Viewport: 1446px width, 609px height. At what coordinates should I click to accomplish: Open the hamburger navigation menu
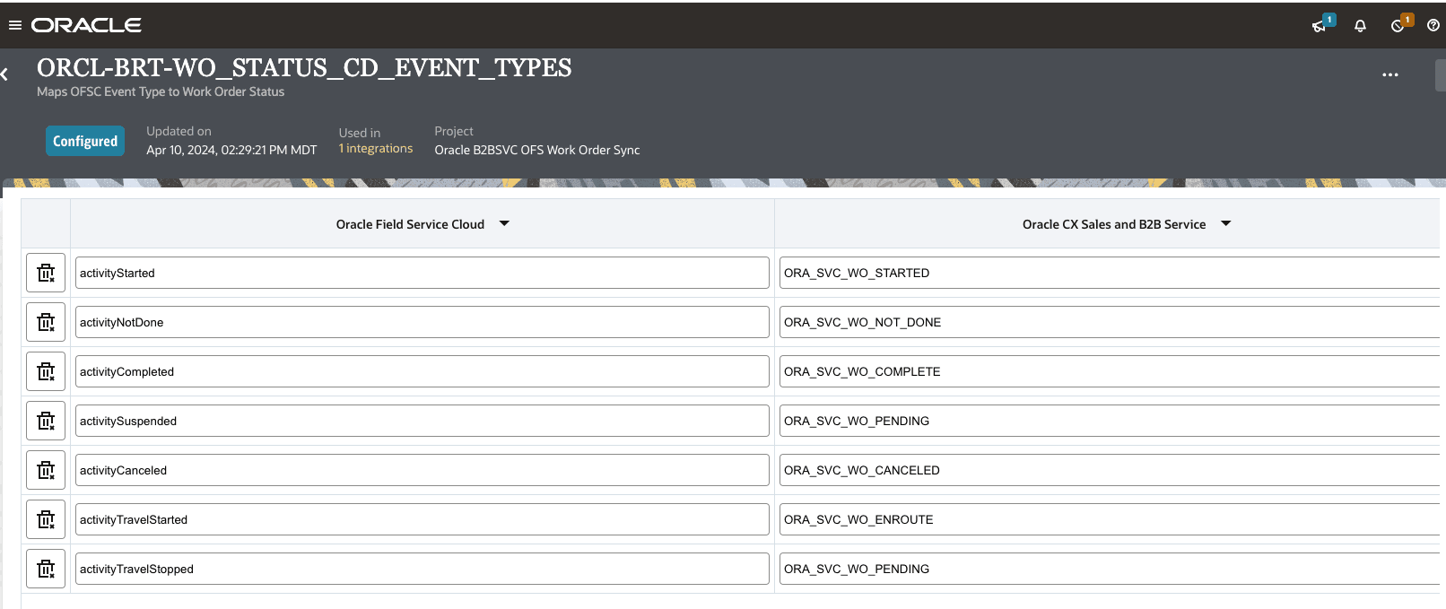click(x=14, y=25)
